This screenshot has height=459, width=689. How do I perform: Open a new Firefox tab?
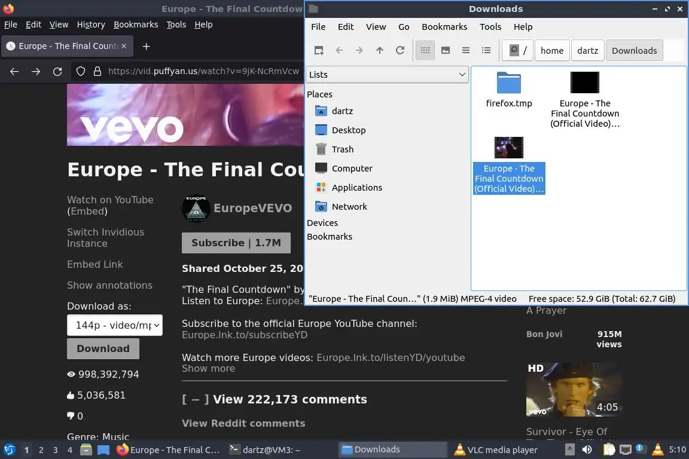pyautogui.click(x=147, y=46)
